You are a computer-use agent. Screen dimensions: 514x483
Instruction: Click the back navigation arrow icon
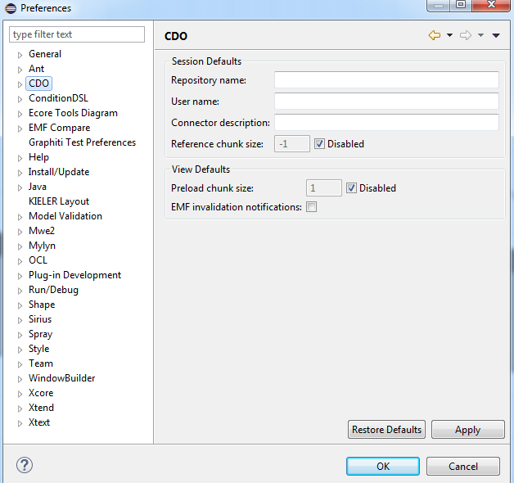[x=435, y=35]
